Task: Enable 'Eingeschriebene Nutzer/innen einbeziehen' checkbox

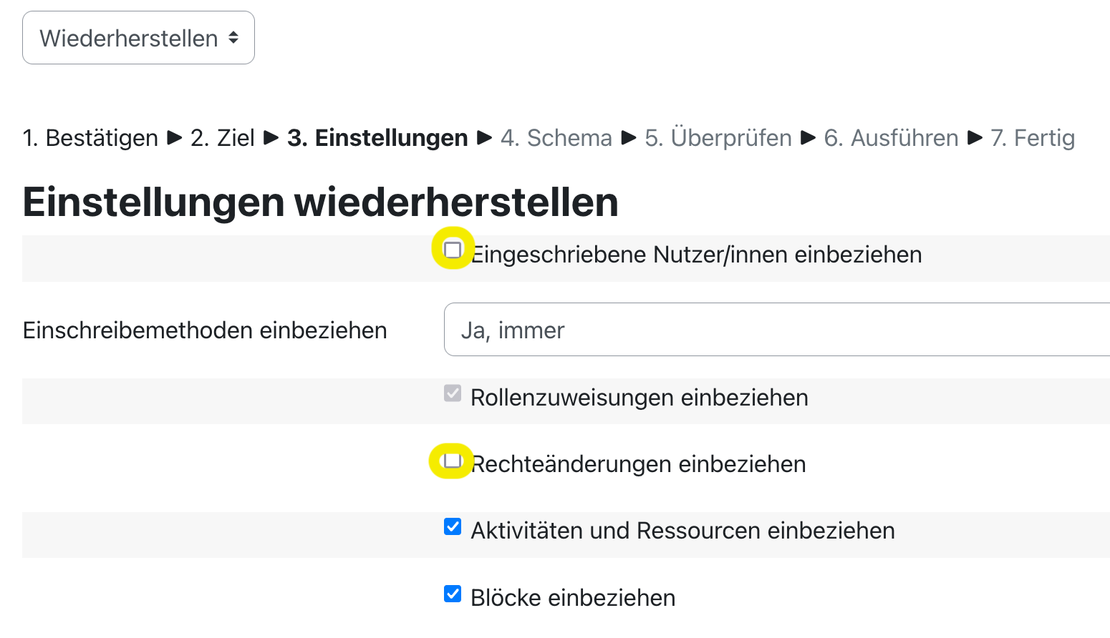Action: pos(453,250)
